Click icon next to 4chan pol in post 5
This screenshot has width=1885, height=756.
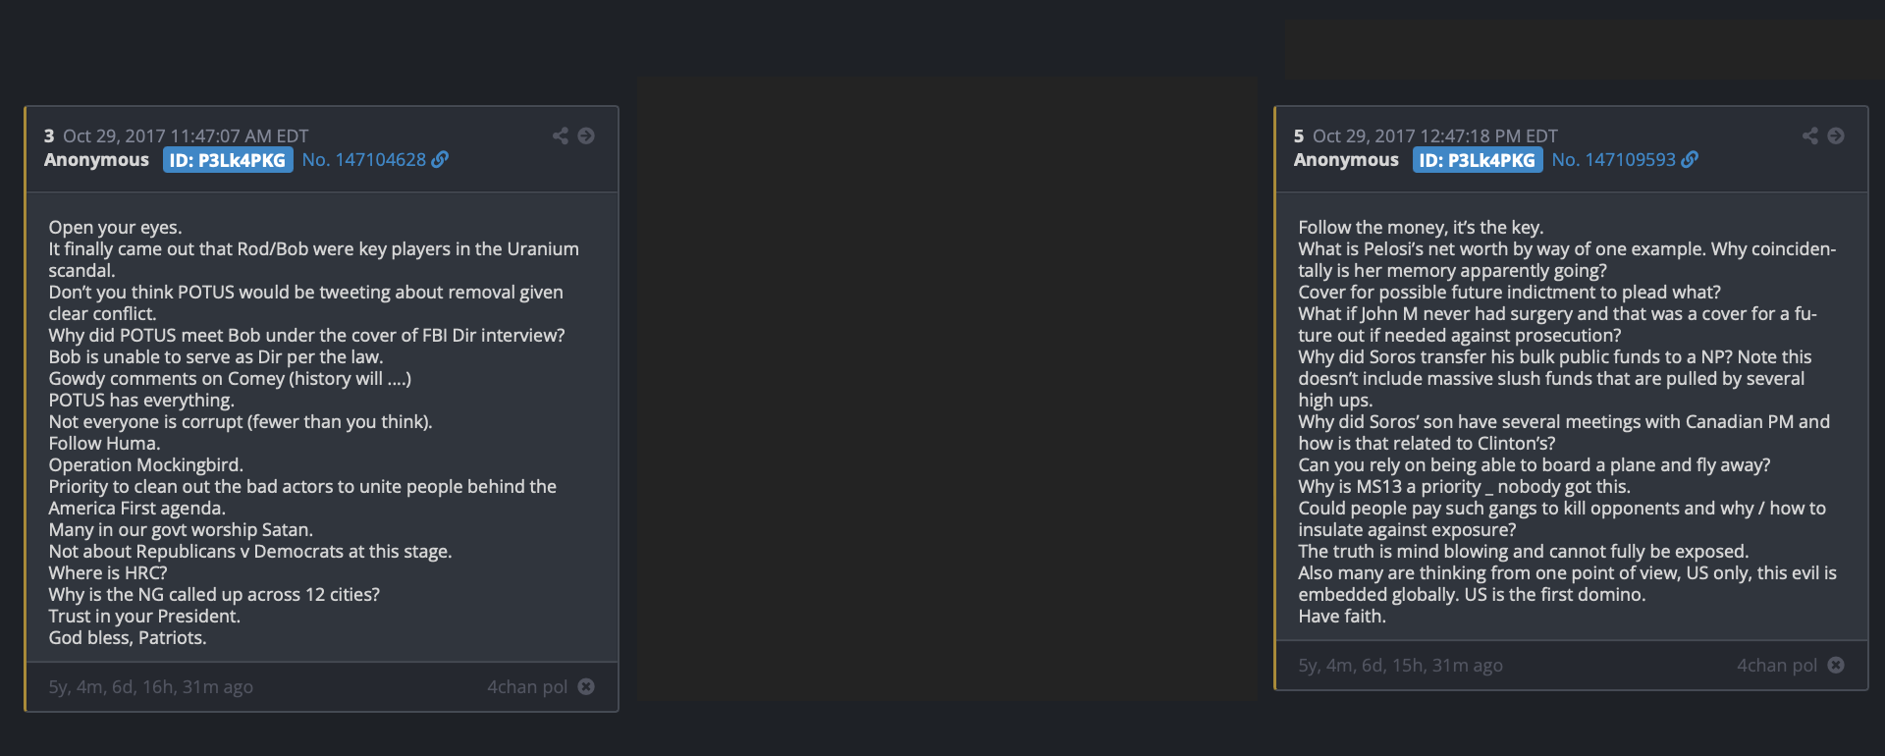point(1836,665)
